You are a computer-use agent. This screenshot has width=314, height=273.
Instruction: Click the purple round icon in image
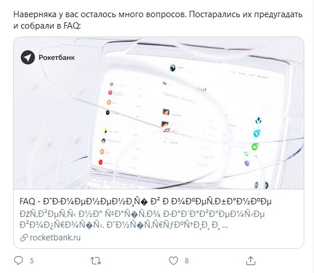(247, 163)
